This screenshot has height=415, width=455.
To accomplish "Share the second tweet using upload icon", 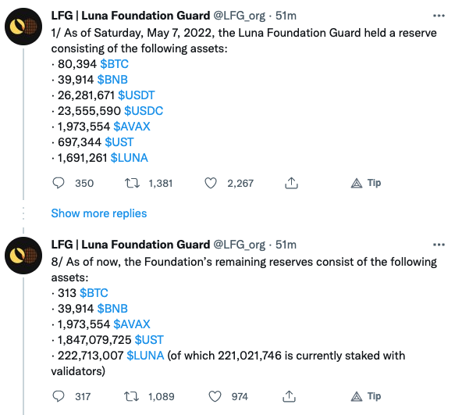I will tap(289, 396).
